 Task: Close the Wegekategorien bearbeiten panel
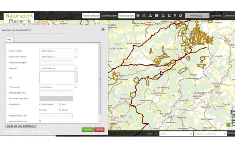click(x=103, y=30)
